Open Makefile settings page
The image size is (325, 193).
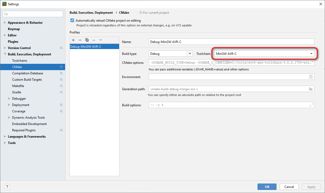18,86
